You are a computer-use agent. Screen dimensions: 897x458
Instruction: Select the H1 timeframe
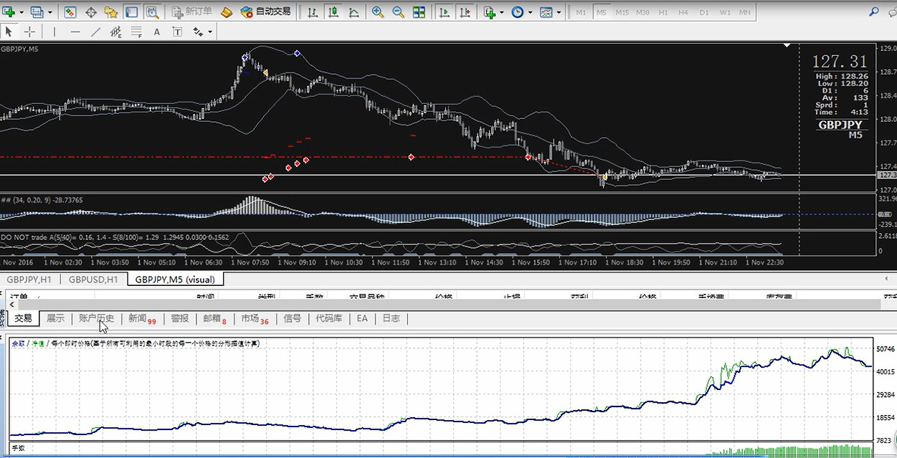[663, 12]
